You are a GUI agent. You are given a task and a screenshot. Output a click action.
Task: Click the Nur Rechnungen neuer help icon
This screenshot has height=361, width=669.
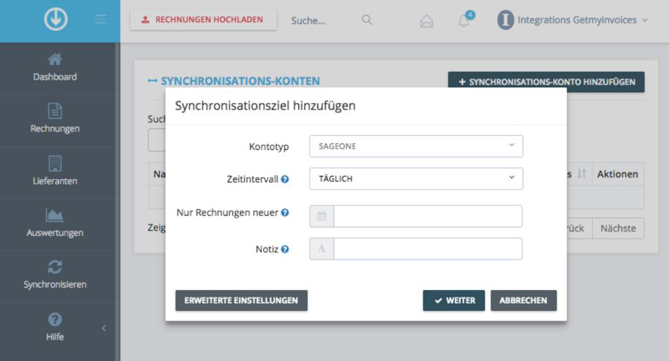(285, 213)
